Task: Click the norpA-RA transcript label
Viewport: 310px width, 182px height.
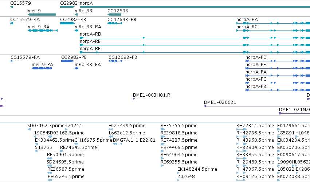Action: 247,20
